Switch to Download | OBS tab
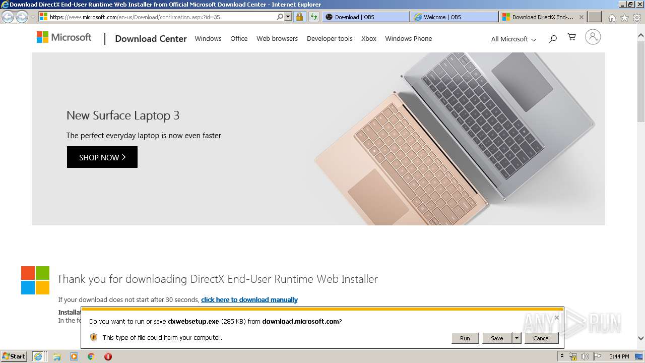Screen dimensions: 645x363 coord(366,17)
